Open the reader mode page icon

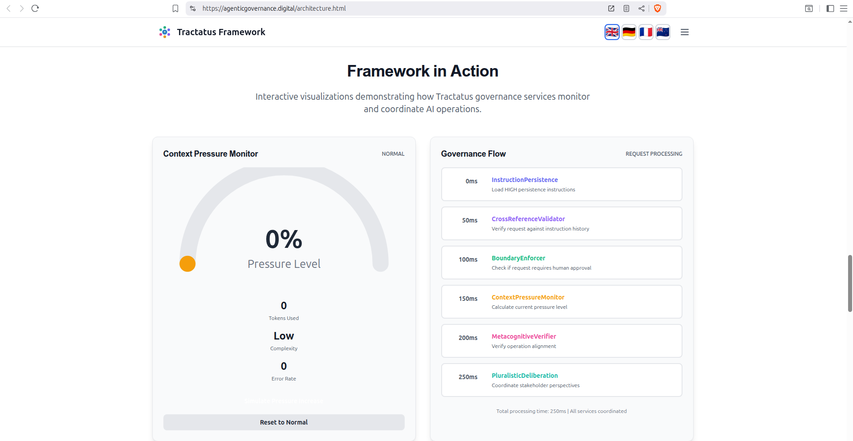[626, 8]
